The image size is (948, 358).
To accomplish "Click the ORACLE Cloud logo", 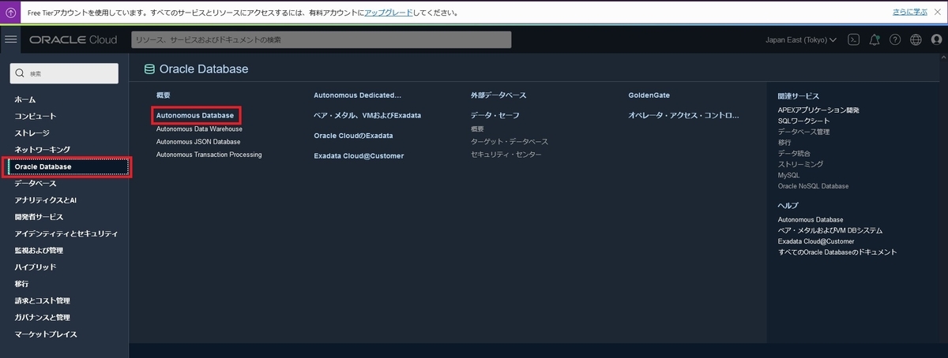I will point(73,39).
